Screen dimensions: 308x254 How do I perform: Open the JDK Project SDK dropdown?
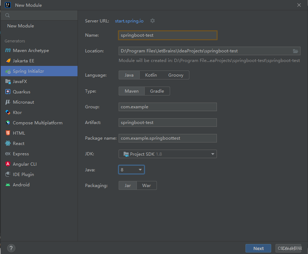point(168,154)
